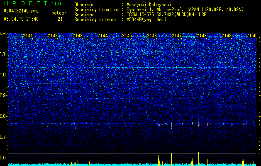Viewport: 261px width, 166px height.
Task: Click the Receiver field label
Action: point(84,15)
